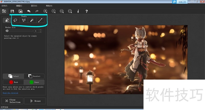Decrease Marker Size with the down arrow
Viewport: 205px width, 110px height.
(x=40, y=32)
